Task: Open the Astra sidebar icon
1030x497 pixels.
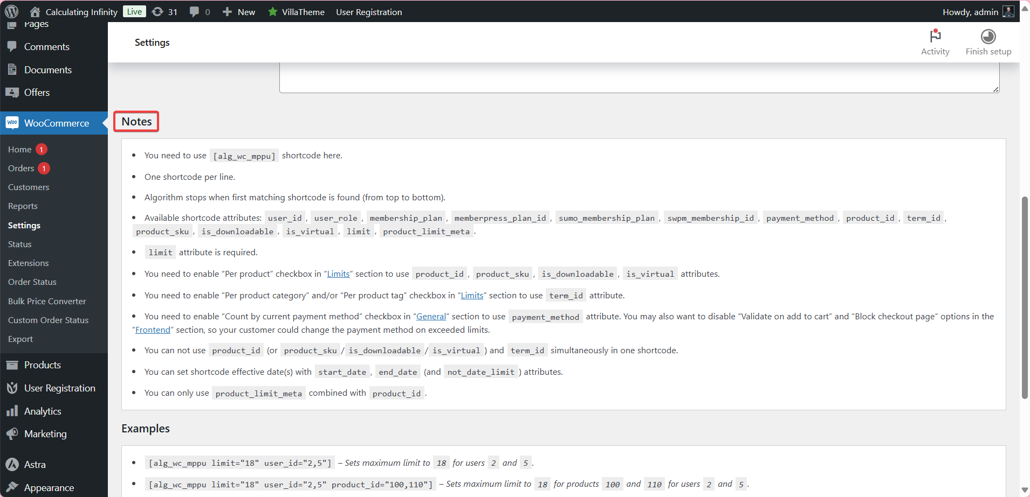Action: 12,464
